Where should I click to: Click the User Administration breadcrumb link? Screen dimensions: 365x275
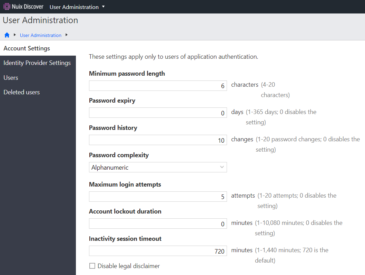(x=40, y=35)
